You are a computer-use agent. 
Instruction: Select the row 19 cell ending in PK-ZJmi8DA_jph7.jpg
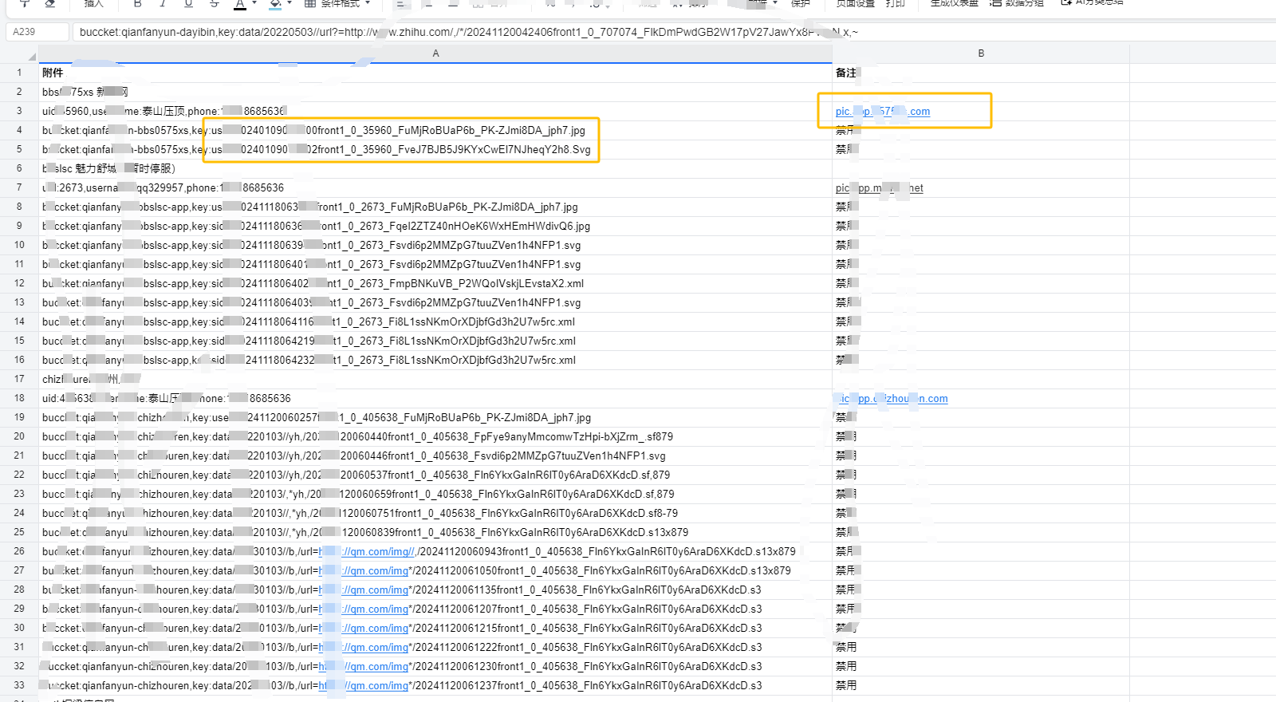tap(435, 417)
